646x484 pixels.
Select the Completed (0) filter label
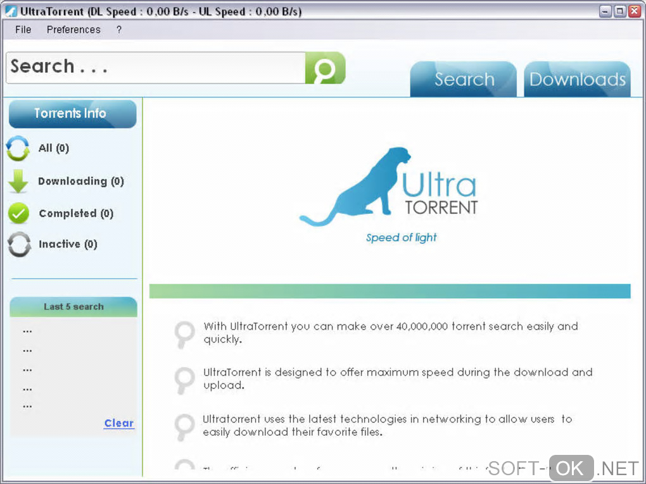click(76, 213)
